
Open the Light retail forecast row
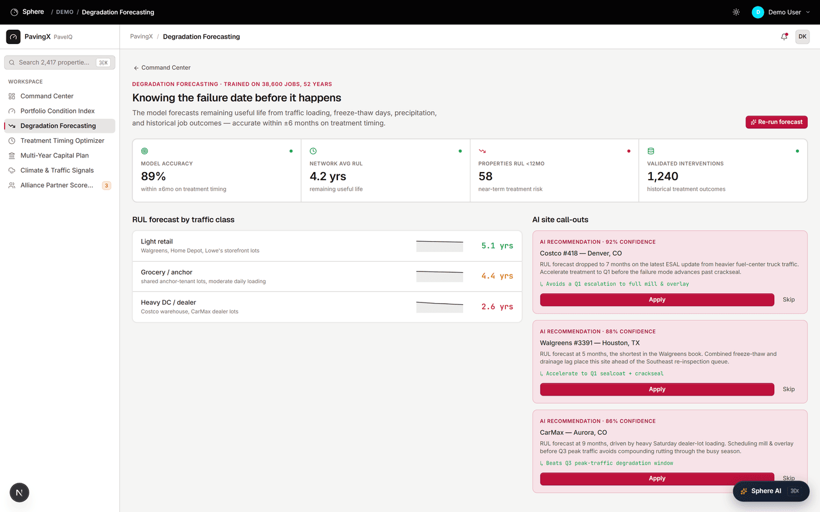tap(327, 246)
